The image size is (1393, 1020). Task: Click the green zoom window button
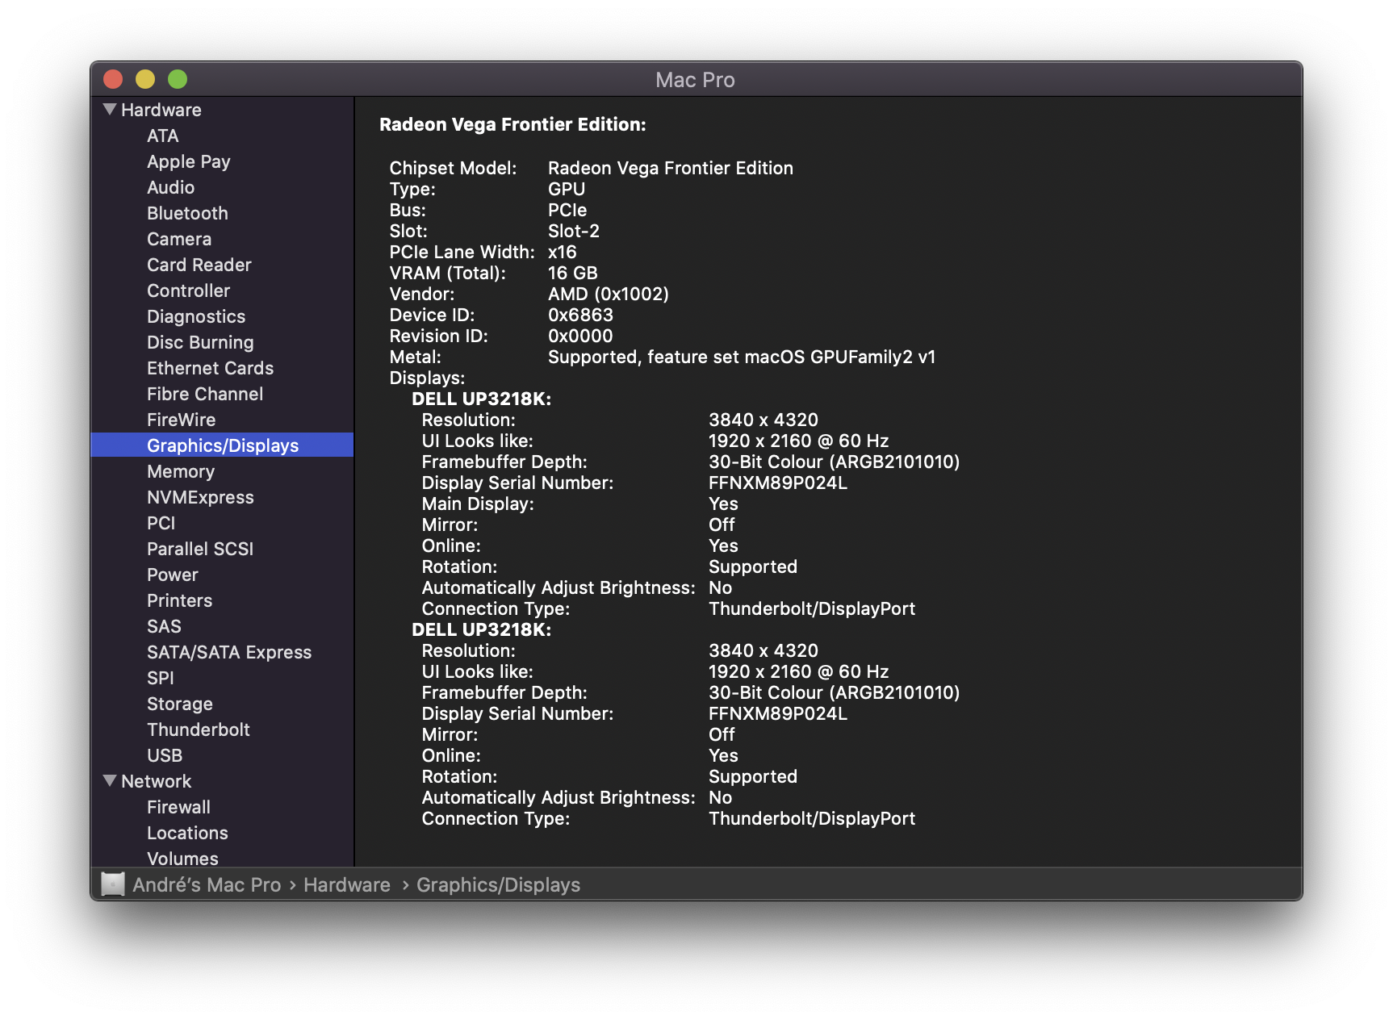click(x=178, y=79)
